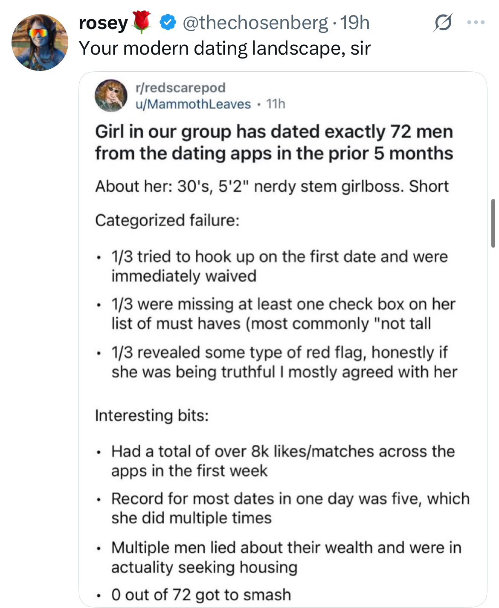Click the "Categorized failure:" heading
The height and width of the screenshot is (608, 499).
coord(167,220)
